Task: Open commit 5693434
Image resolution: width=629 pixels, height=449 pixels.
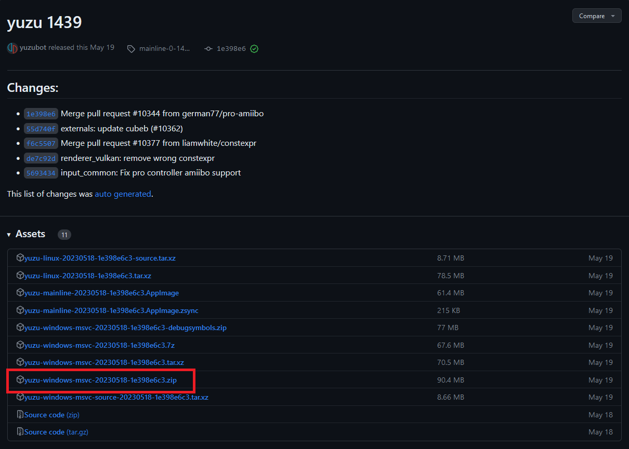Action: click(x=41, y=173)
